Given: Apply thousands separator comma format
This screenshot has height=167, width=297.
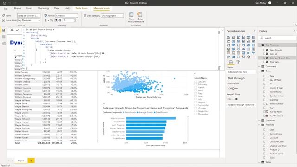Looking at the screenshot, I should point(56,20).
